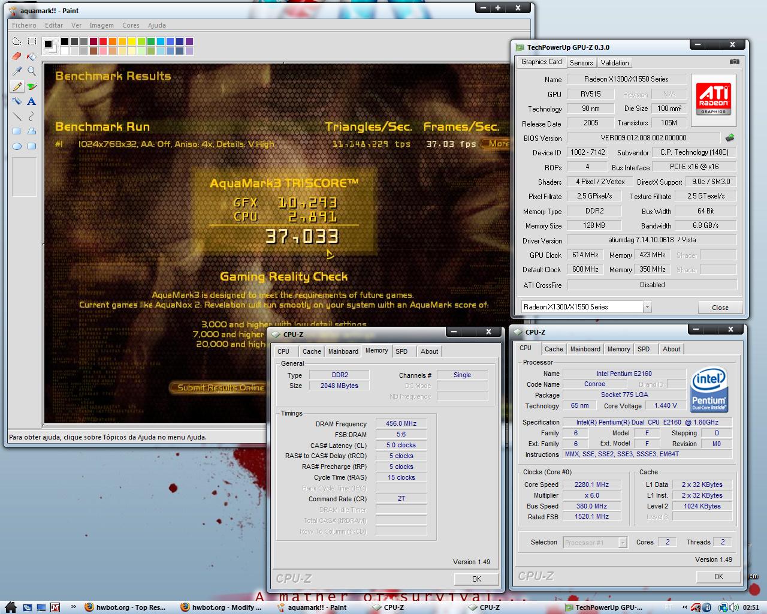767x614 pixels.
Task: Click the Gmail quick launch icon
Action: click(x=55, y=607)
